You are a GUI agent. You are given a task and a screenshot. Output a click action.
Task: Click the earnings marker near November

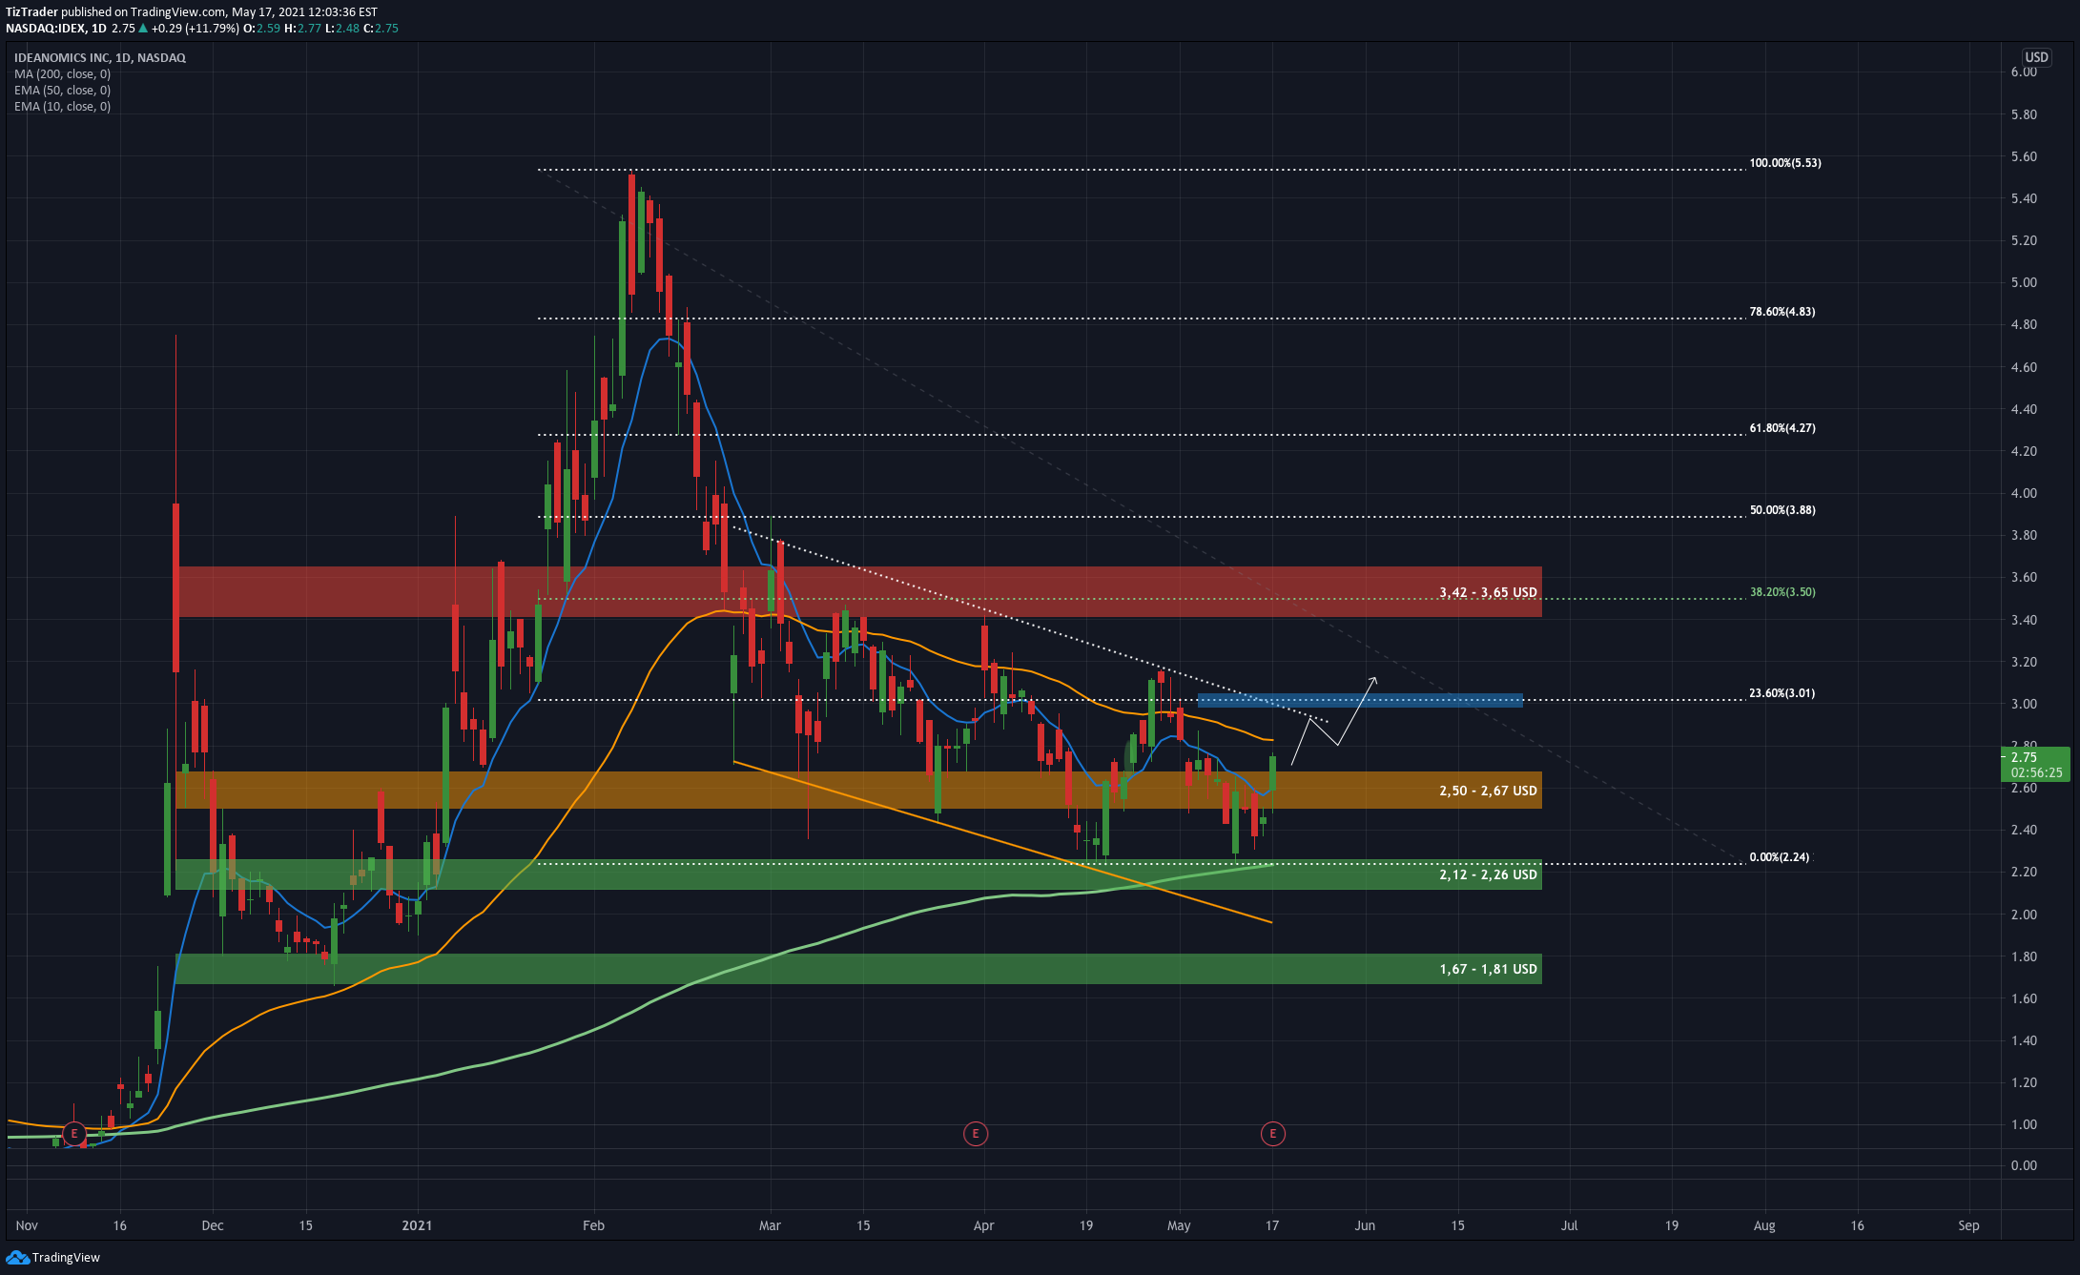[x=74, y=1134]
